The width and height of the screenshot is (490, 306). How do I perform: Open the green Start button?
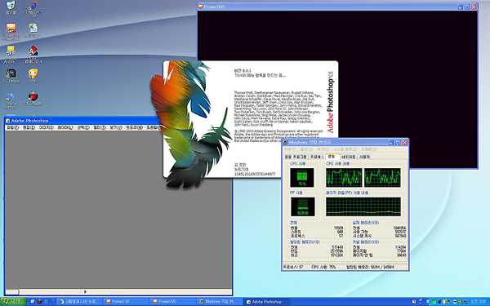13,302
